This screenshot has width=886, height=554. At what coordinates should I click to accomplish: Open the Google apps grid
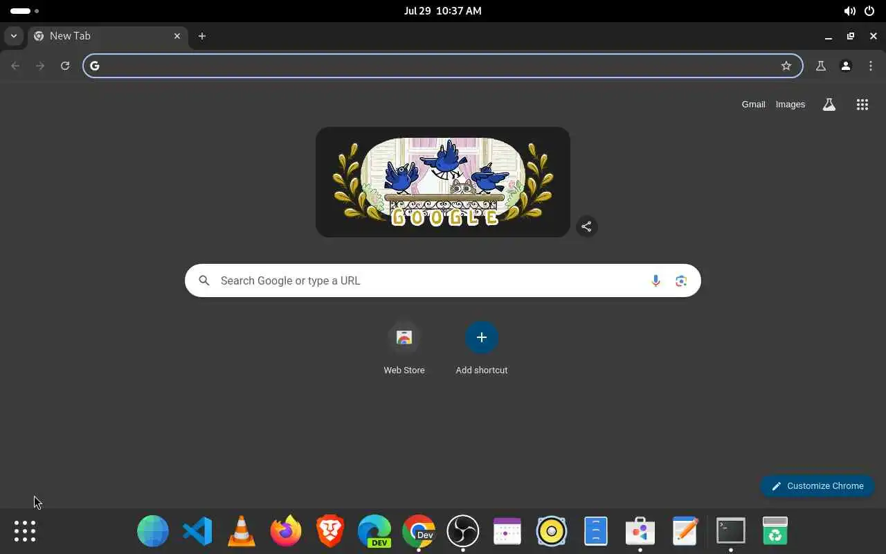click(x=862, y=105)
